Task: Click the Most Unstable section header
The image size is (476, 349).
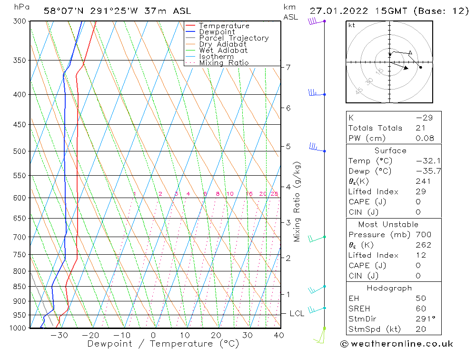Action: (x=388, y=224)
